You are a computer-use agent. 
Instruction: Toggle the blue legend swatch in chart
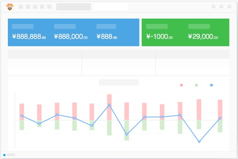click(x=212, y=85)
